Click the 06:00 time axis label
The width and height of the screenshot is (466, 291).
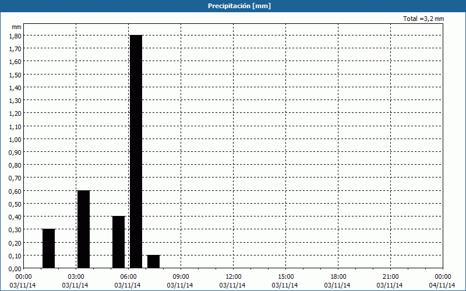(128, 277)
